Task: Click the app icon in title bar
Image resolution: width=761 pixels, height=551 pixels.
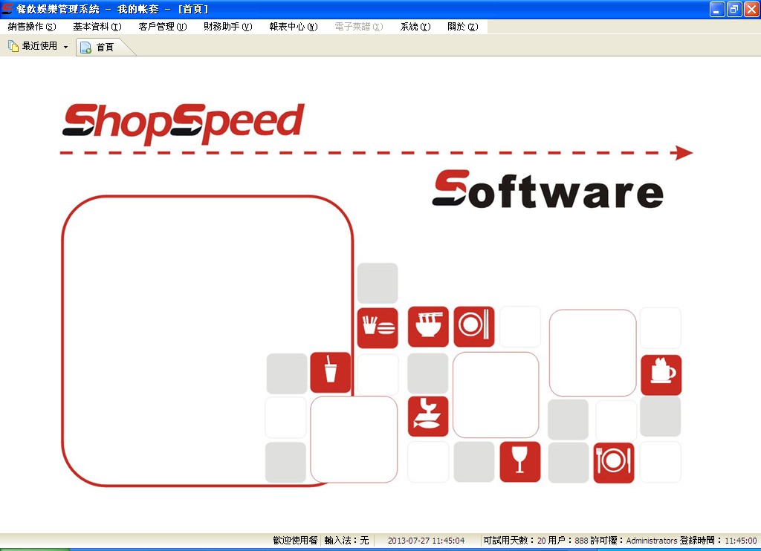Action: (x=7, y=9)
